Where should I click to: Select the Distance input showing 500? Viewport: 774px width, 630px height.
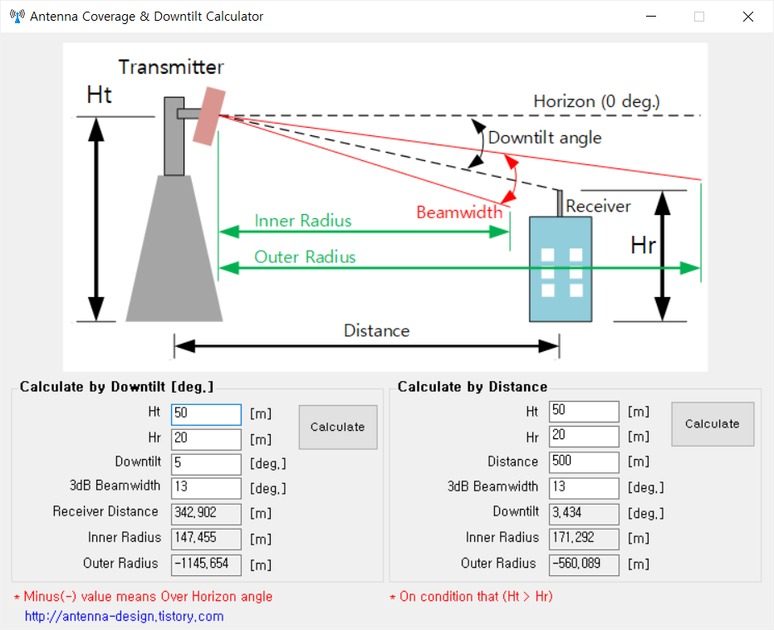pyautogui.click(x=584, y=462)
